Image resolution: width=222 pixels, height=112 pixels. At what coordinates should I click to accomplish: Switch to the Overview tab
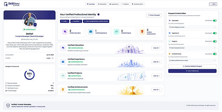tap(91, 4)
